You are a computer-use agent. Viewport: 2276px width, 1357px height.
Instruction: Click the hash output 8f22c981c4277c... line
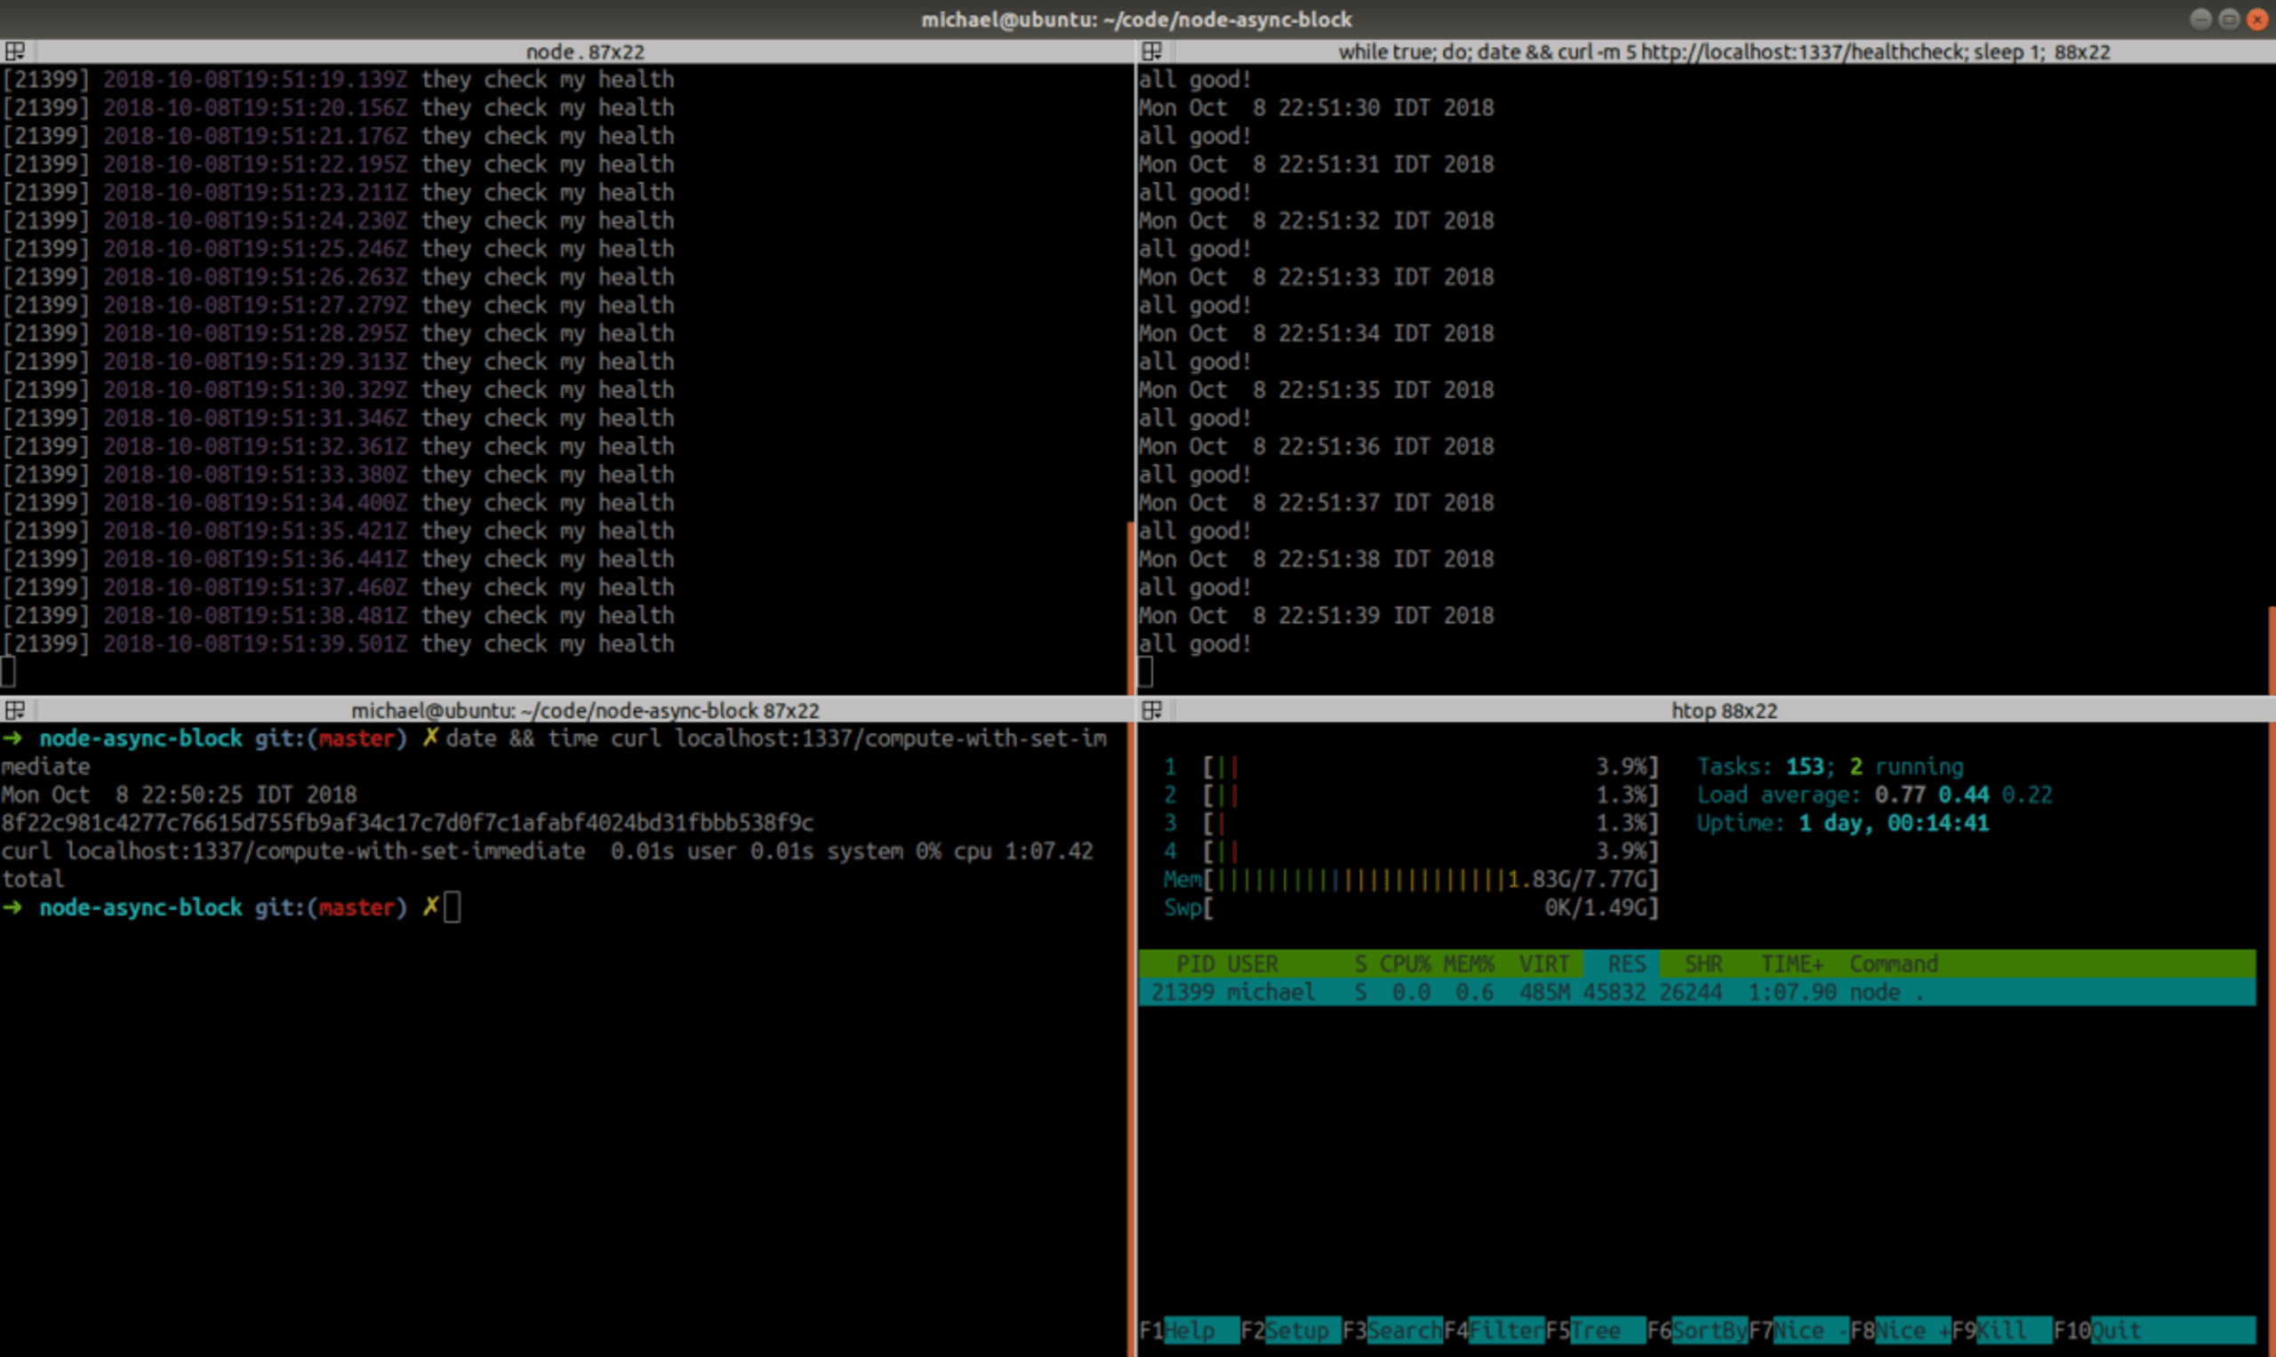407,823
